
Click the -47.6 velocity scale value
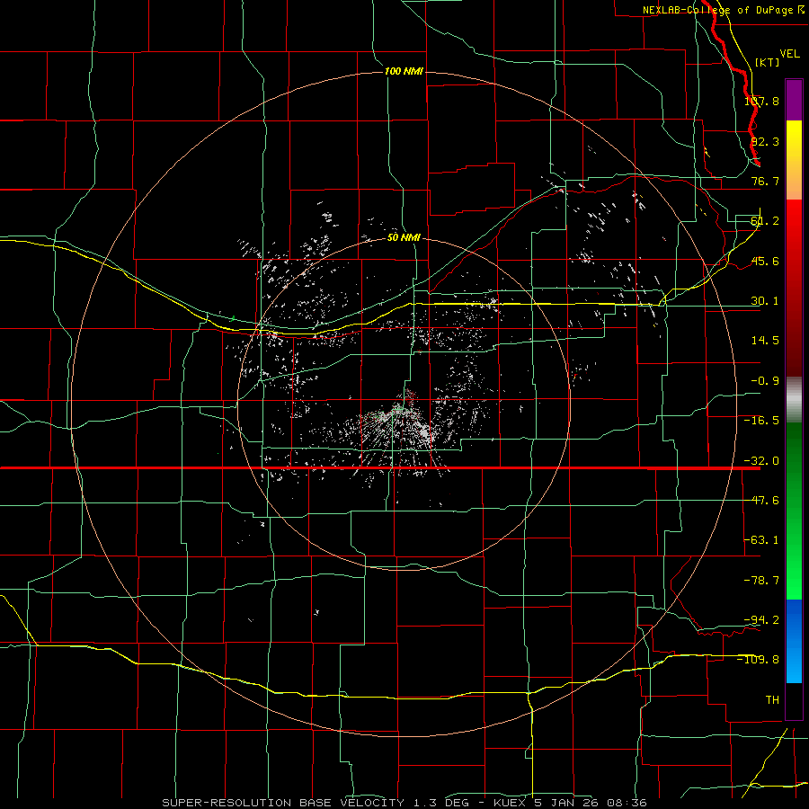761,501
